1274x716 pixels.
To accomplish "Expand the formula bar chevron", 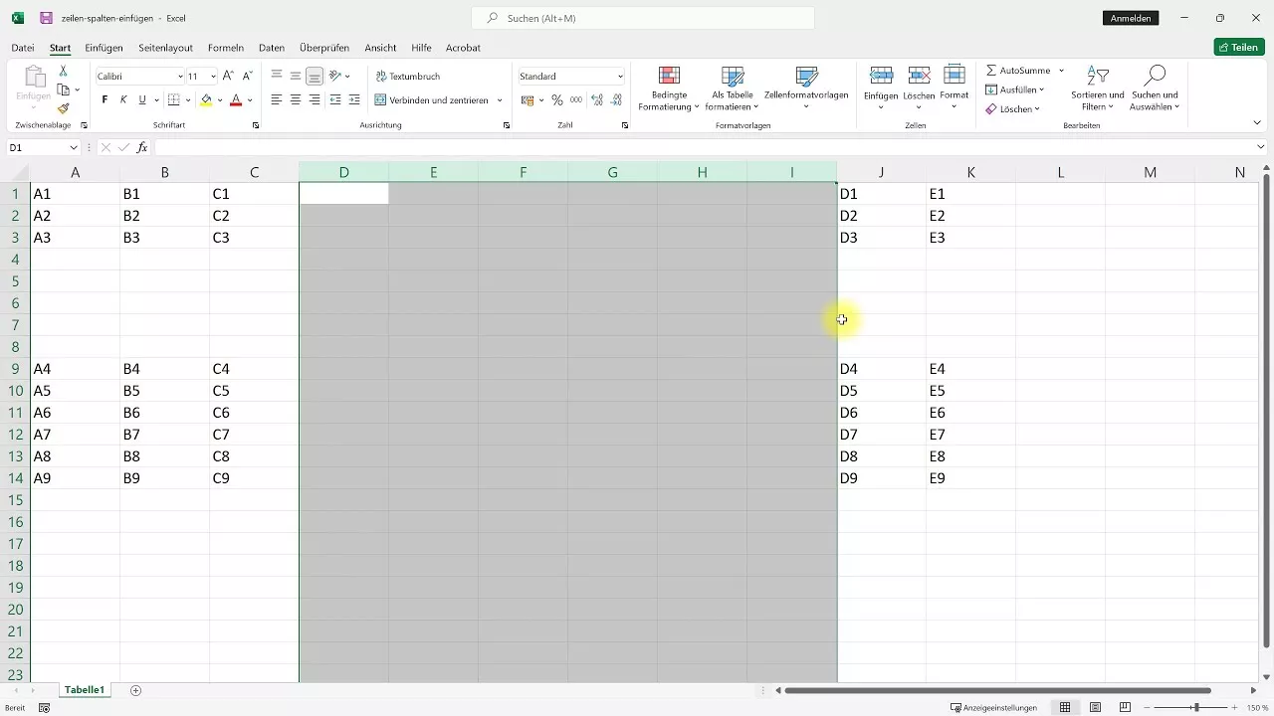I will [x=1261, y=147].
